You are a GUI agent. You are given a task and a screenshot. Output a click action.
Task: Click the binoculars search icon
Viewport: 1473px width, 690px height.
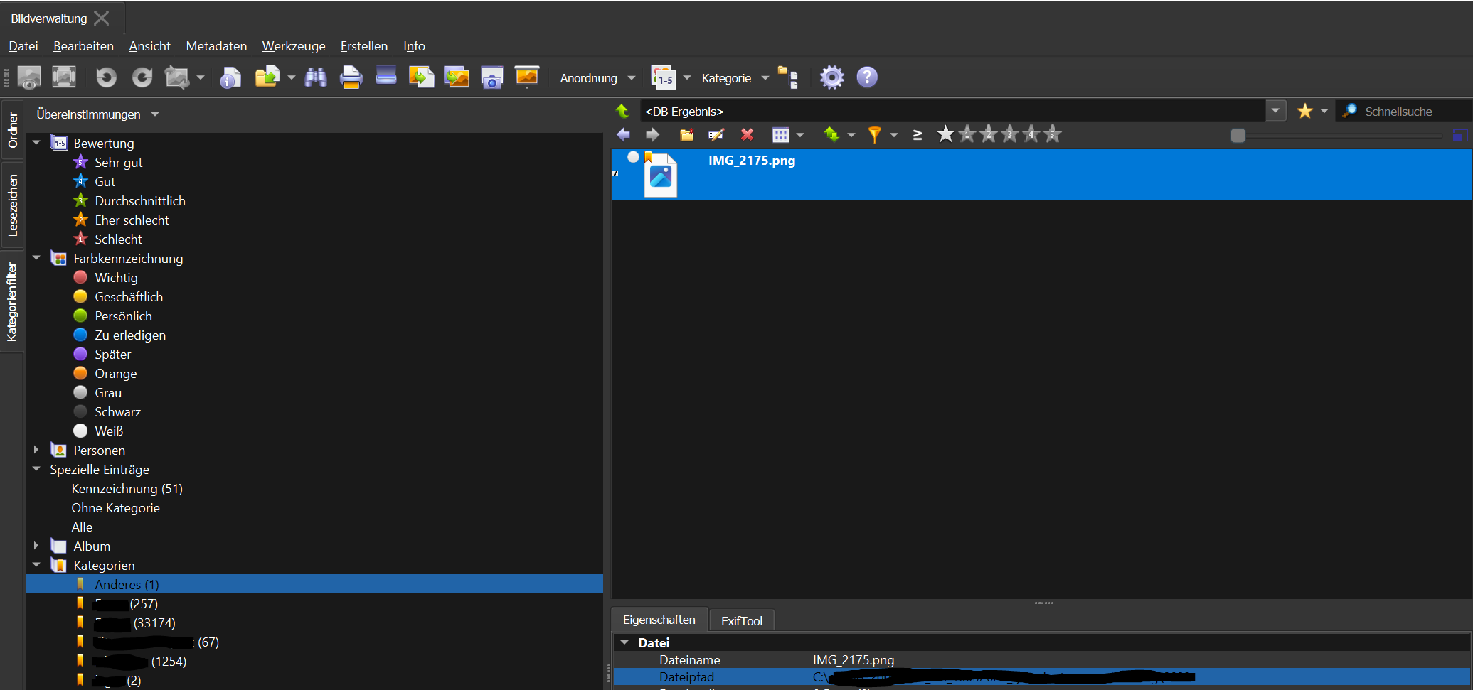(316, 77)
